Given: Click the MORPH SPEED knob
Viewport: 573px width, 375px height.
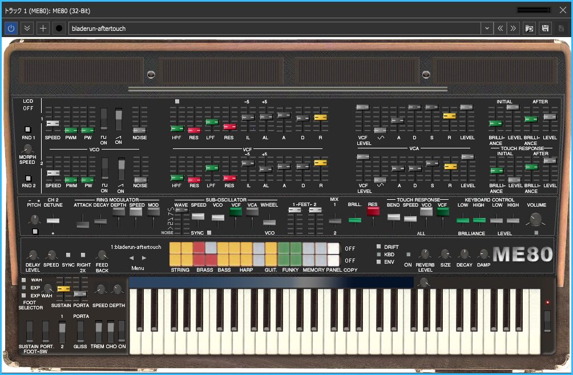Looking at the screenshot, I should [27, 149].
